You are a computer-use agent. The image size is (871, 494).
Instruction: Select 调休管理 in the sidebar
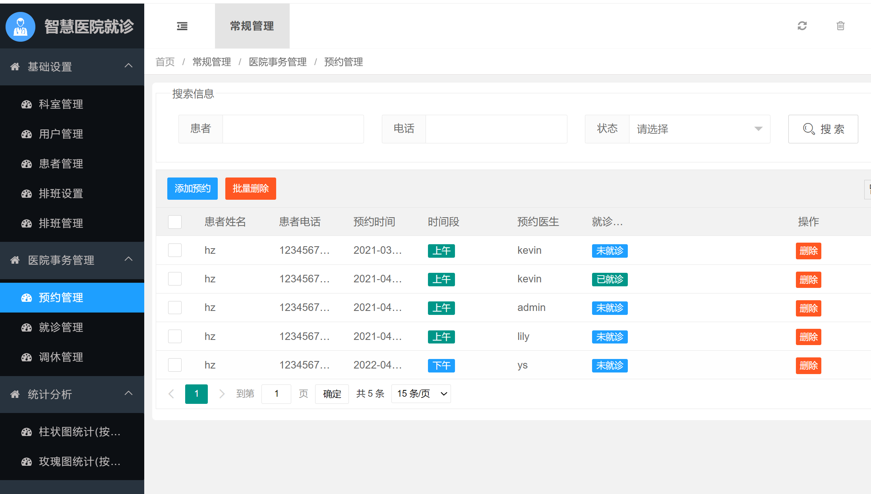[x=60, y=357]
